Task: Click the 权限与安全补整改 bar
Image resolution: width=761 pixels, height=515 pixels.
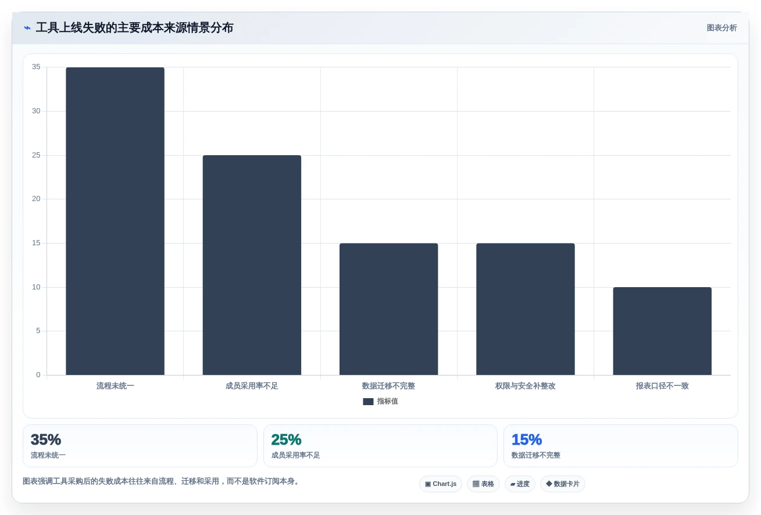Action: (526, 309)
